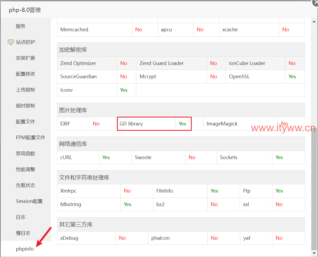Click the php-8.0管理 dialog title
318x257 pixels.
(25, 10)
